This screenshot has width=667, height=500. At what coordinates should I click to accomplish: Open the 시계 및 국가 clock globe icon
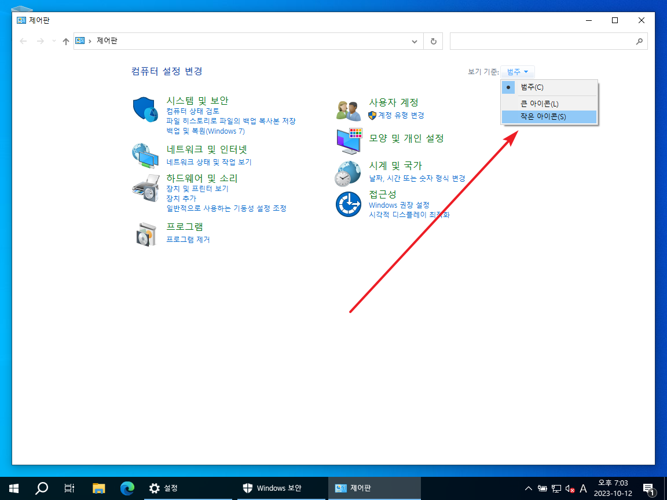(x=348, y=174)
